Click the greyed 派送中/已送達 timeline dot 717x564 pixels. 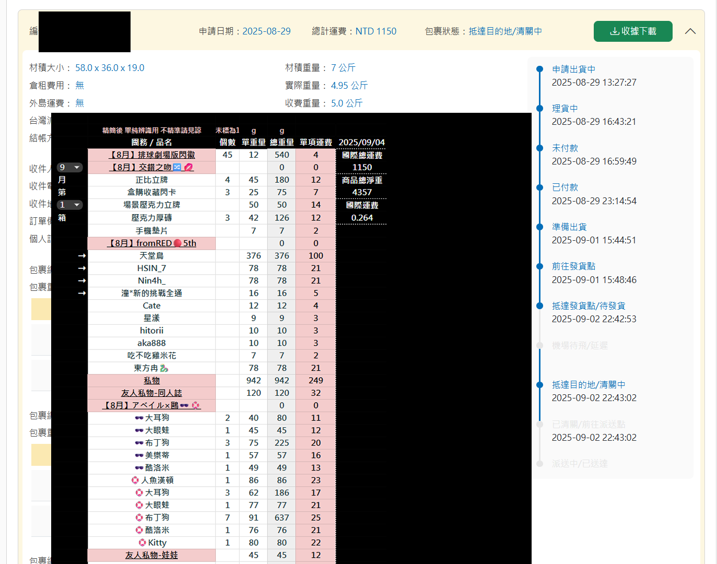click(540, 463)
